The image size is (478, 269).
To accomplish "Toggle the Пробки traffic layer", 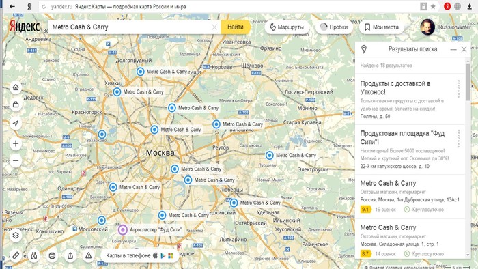I will (334, 27).
